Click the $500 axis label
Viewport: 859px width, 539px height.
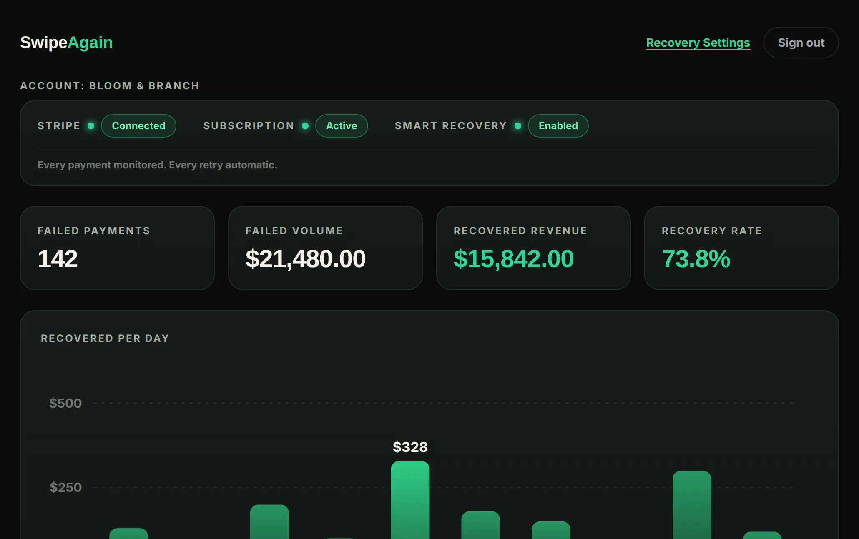coord(65,403)
